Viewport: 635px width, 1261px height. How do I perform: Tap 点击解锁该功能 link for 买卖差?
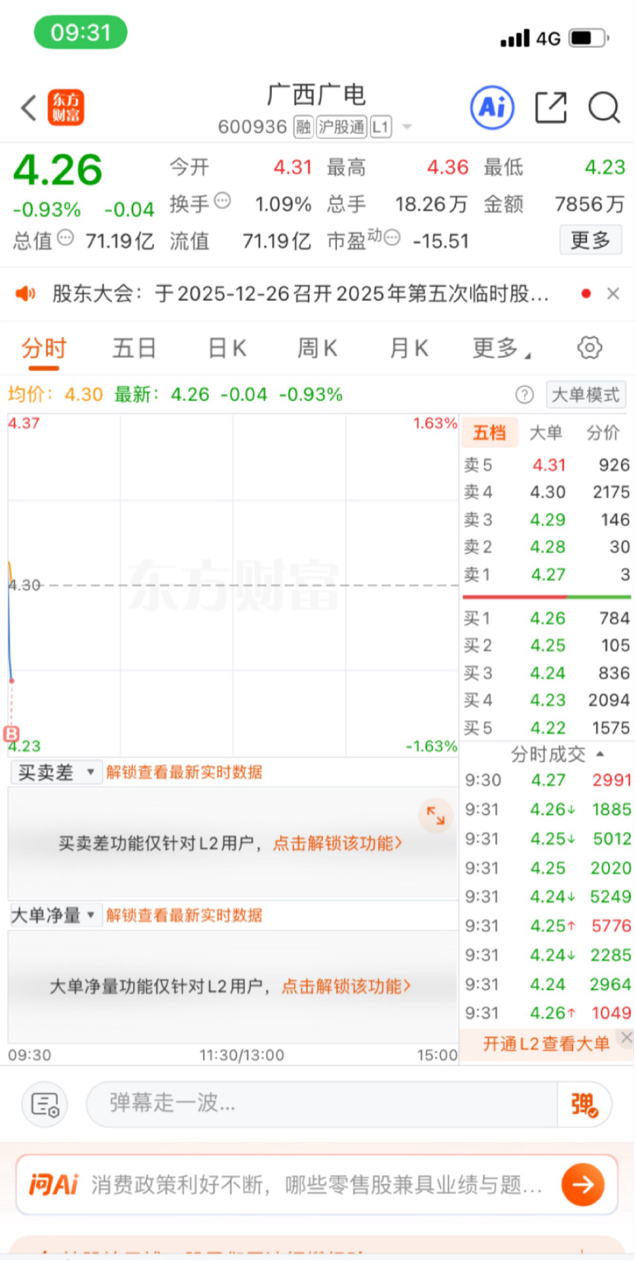click(338, 844)
